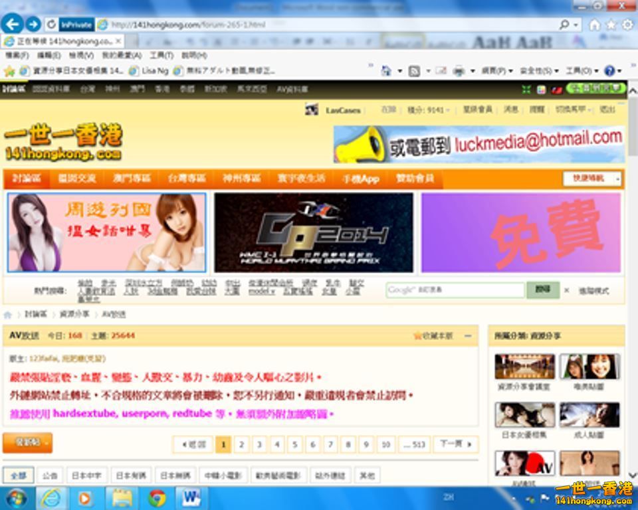Image resolution: width=638 pixels, height=510 pixels.
Task: Go to page 2 of the thread list
Action: (241, 444)
